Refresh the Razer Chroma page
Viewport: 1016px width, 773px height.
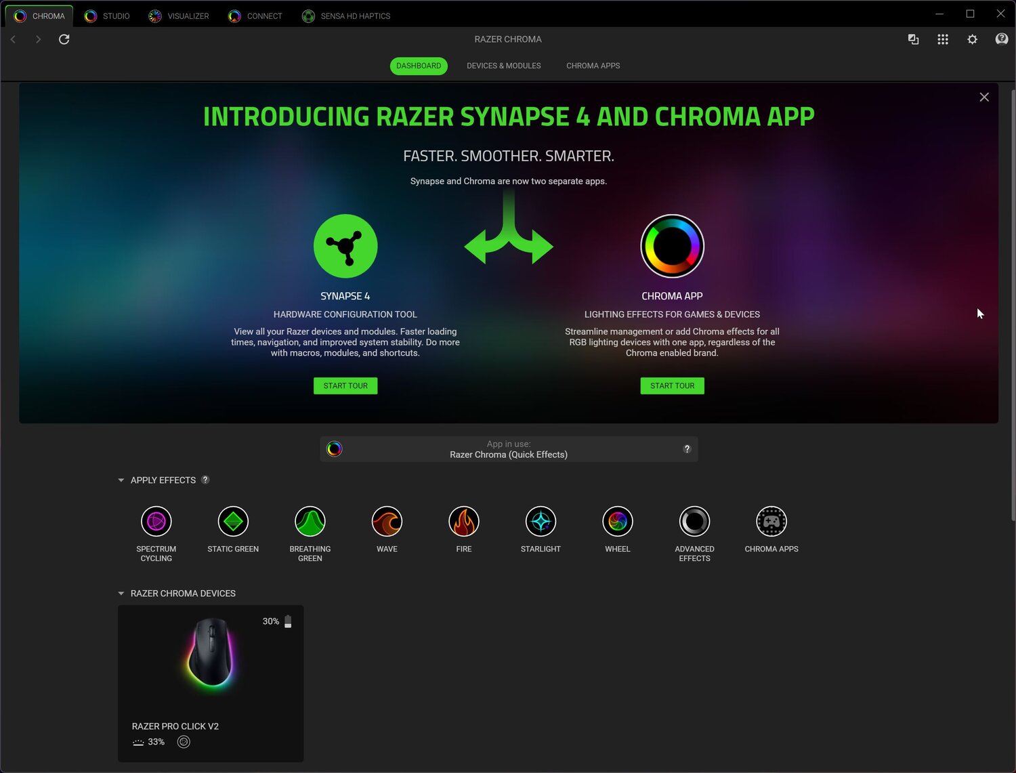(64, 39)
